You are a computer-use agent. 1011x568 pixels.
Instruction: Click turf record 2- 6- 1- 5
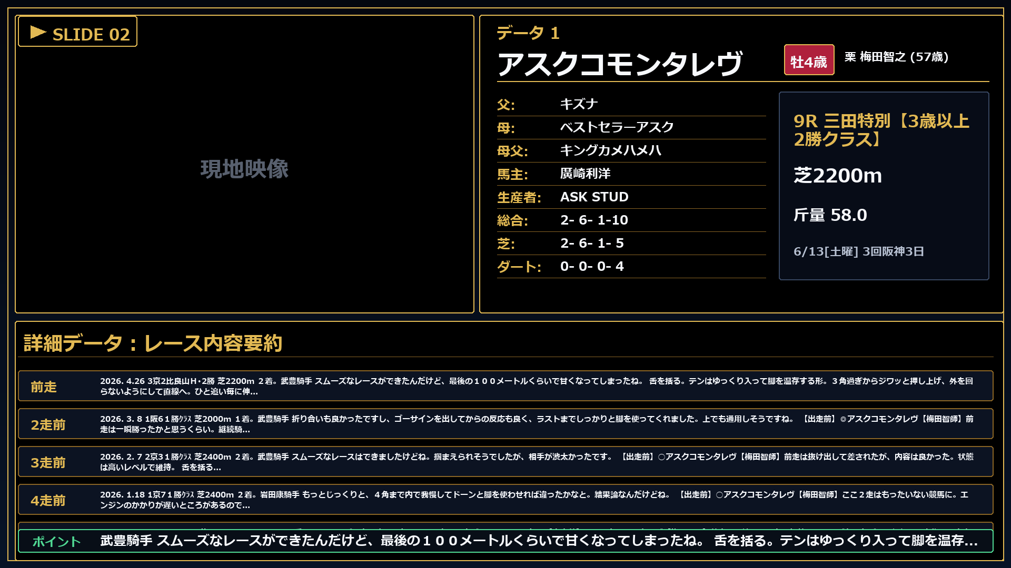[592, 243]
